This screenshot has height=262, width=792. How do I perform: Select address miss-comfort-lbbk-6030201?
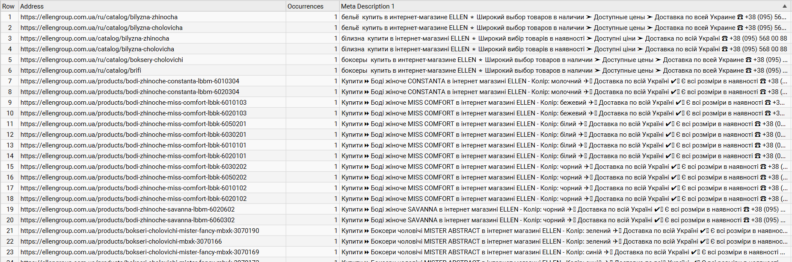click(152, 135)
